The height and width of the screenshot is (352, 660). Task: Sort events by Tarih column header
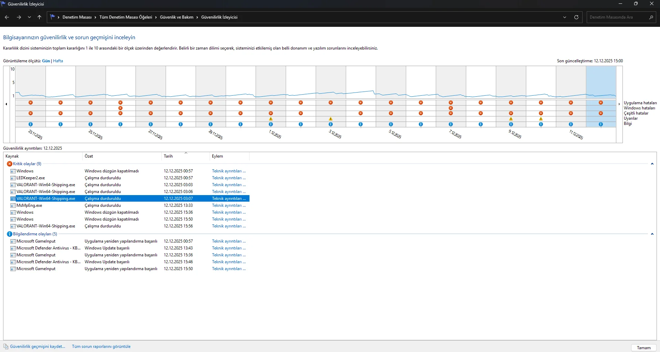click(185, 156)
